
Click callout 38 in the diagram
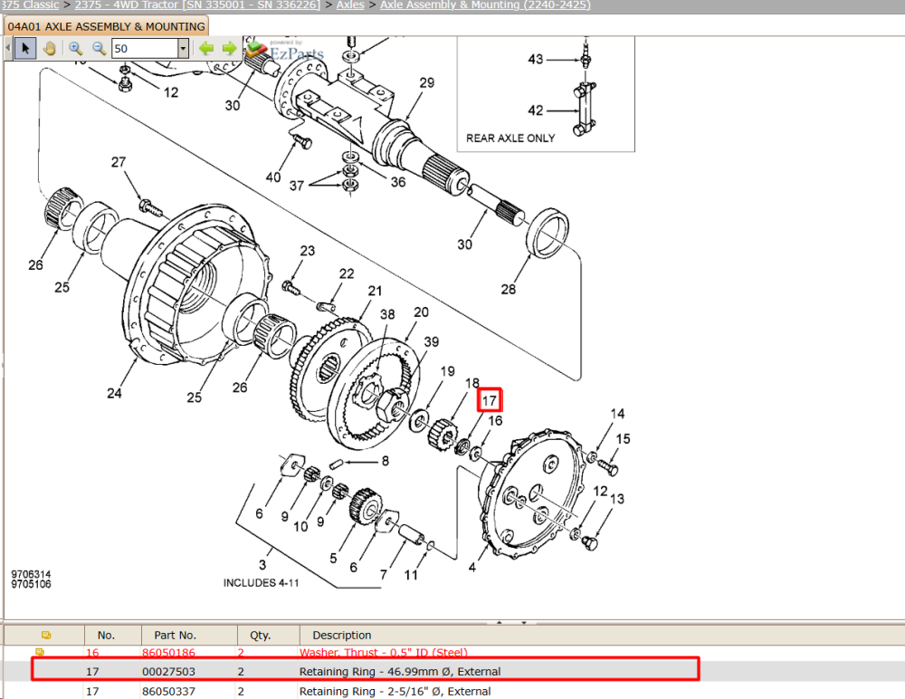coord(387,314)
